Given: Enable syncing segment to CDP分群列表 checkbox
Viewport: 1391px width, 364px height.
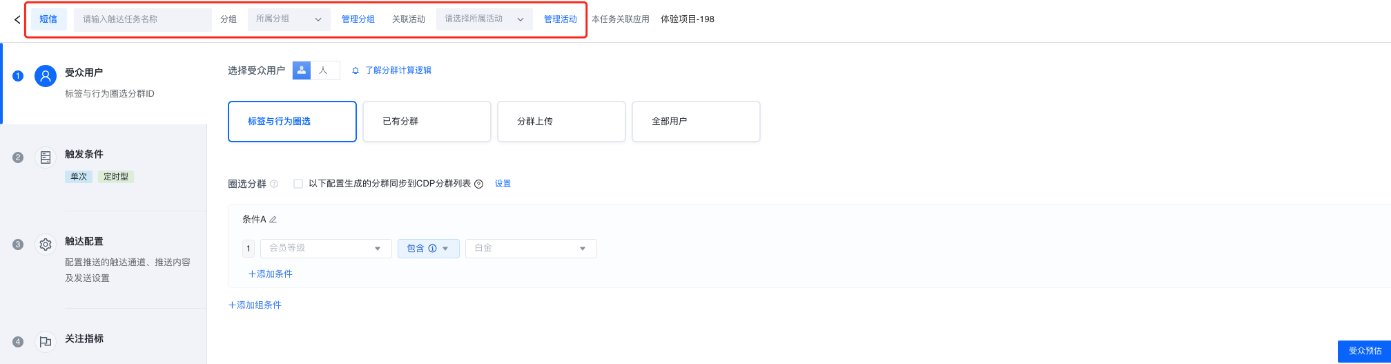Looking at the screenshot, I should 298,184.
